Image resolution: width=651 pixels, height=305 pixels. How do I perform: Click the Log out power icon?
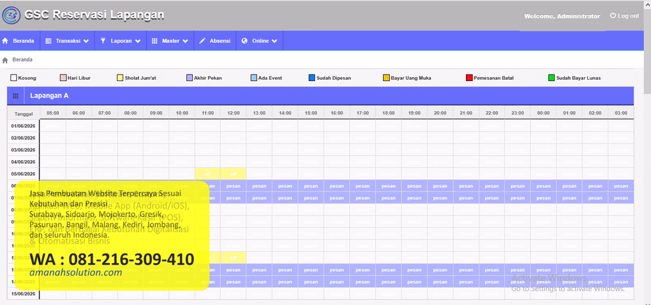pyautogui.click(x=613, y=15)
